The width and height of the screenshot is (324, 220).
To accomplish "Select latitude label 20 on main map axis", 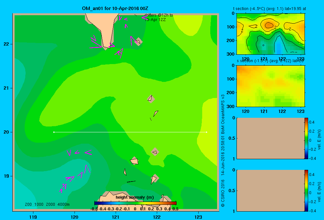I will pos(6,132).
